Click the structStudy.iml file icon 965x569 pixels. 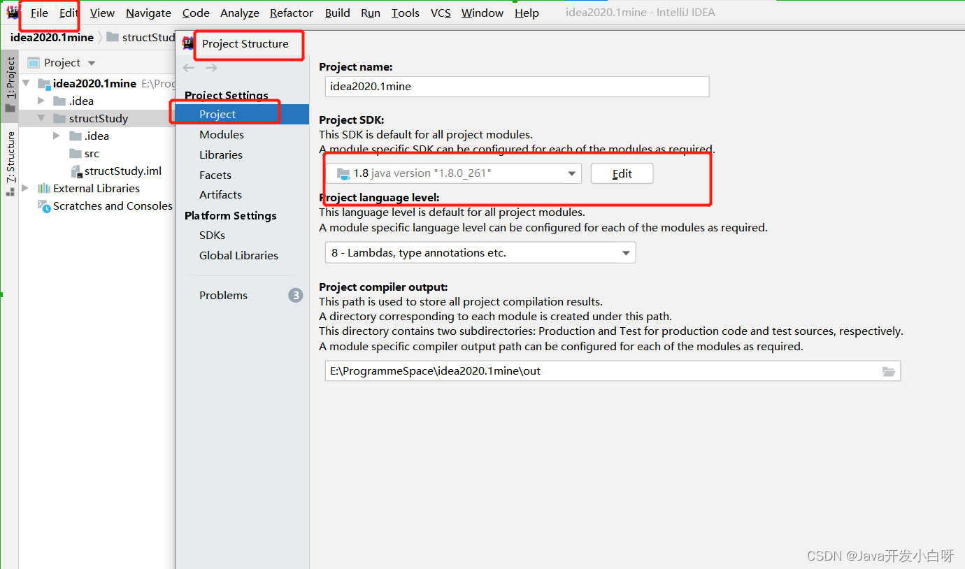[x=76, y=171]
